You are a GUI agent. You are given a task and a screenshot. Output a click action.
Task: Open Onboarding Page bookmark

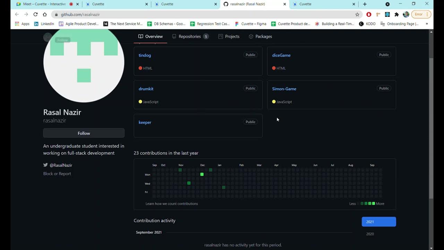(399, 24)
